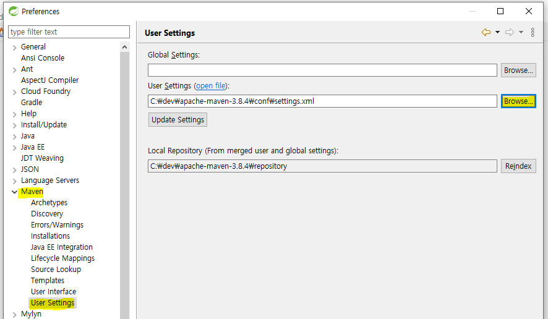Expand the Language Servers tree node
The height and width of the screenshot is (319, 548).
pos(14,181)
